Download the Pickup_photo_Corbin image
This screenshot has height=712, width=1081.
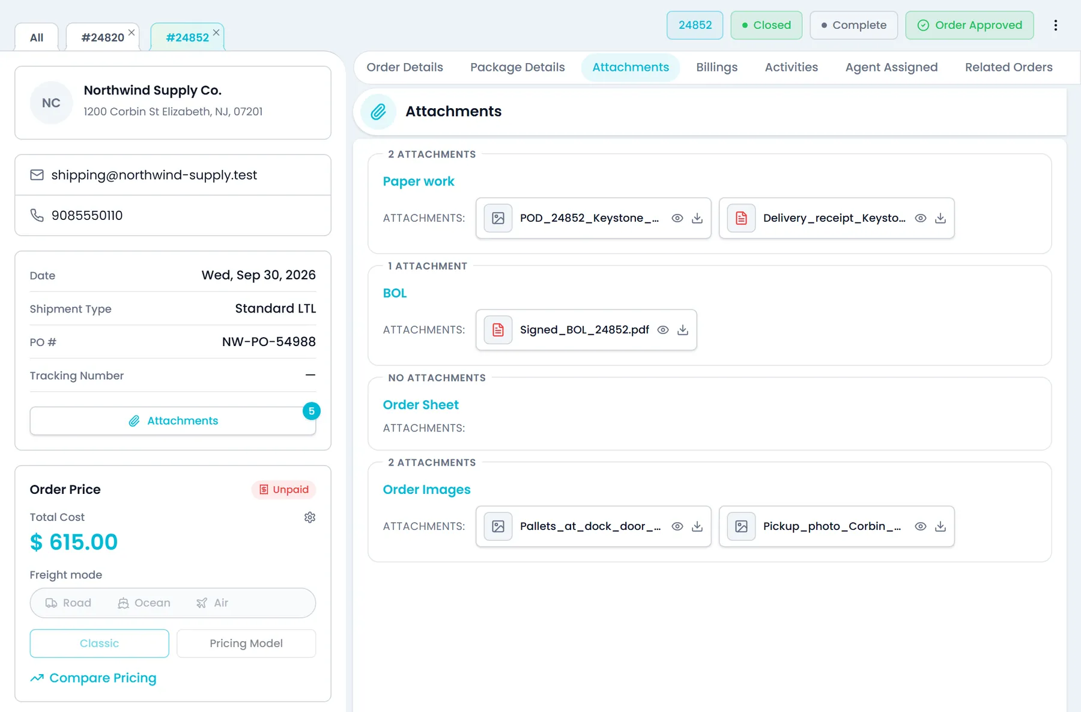[940, 526]
